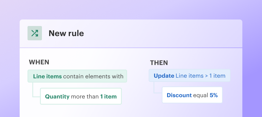Click the blue Update action keyword
The width and height of the screenshot is (262, 117).
point(164,76)
